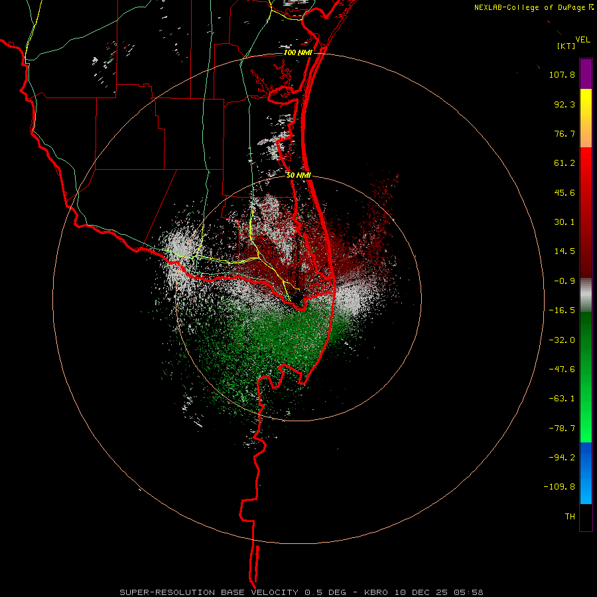Click the NEXLAB-College of DuPage label
The image size is (597, 597).
click(533, 7)
